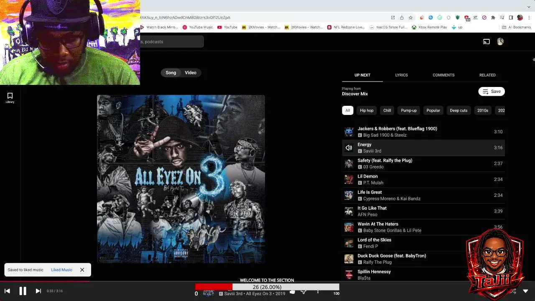Play It Go Like That by AFN Peso
This screenshot has height=301, width=535.
coord(423,211)
